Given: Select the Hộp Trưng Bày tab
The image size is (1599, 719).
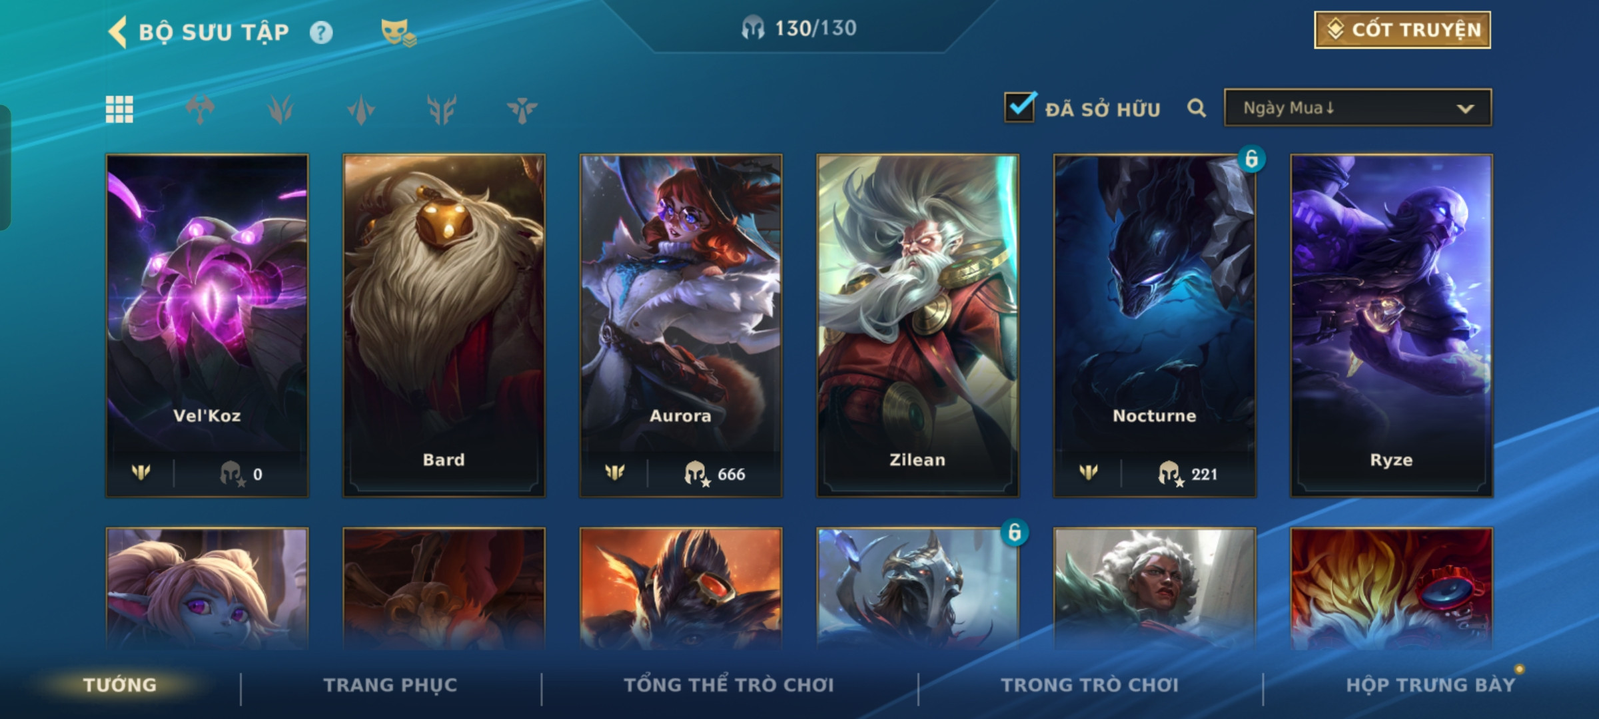Looking at the screenshot, I should tap(1430, 685).
